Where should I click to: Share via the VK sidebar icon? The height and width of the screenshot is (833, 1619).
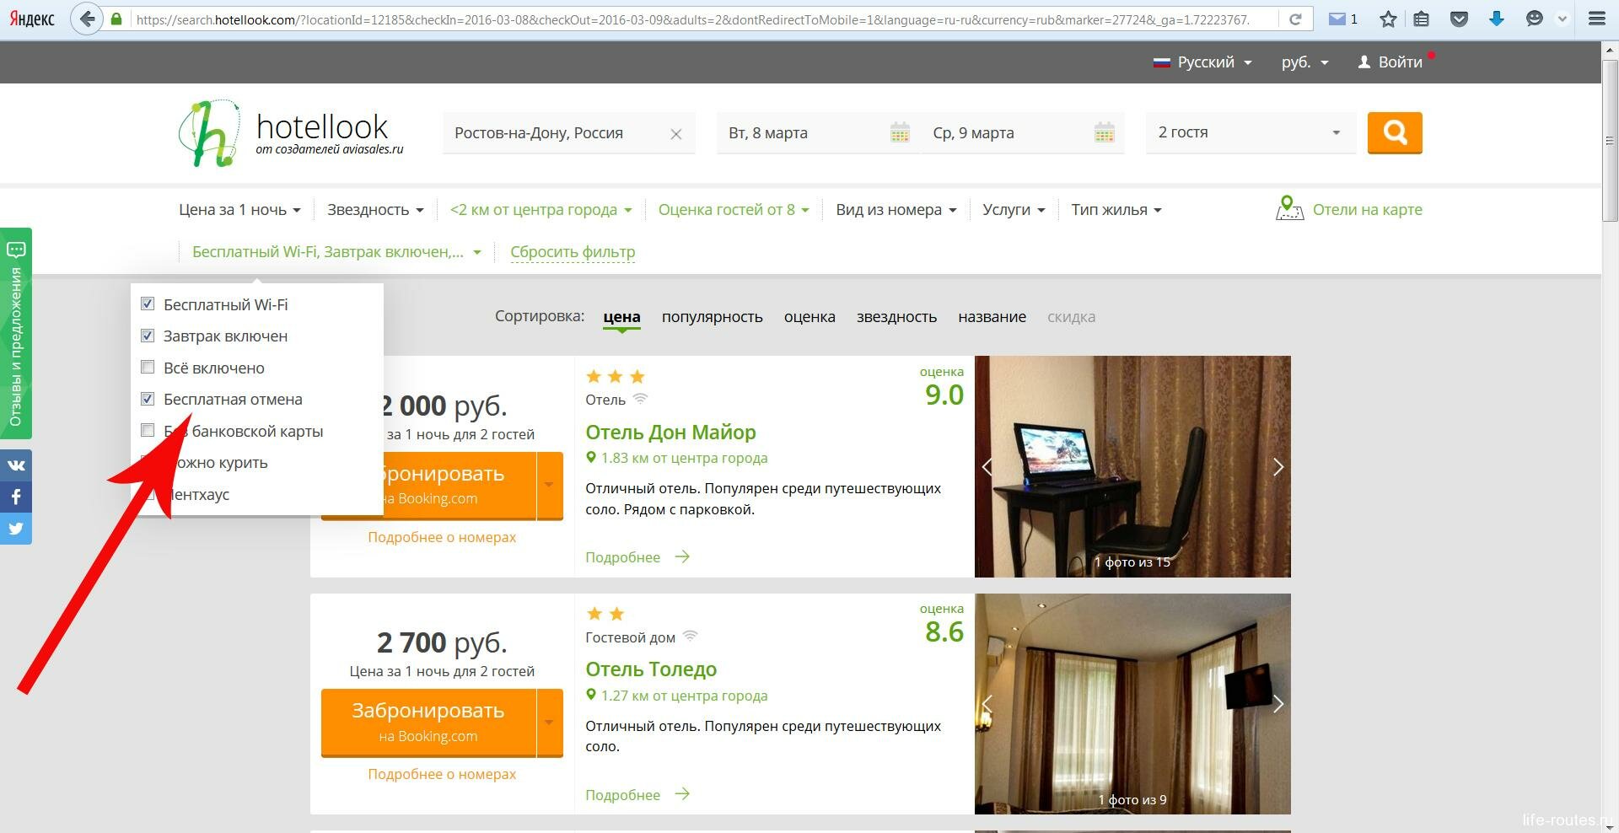click(x=16, y=465)
